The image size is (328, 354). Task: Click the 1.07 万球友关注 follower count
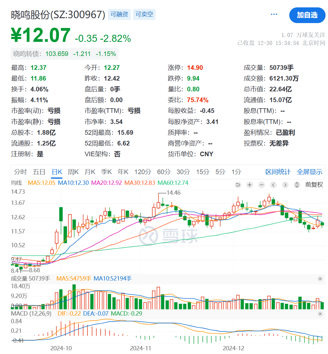pyautogui.click(x=303, y=35)
